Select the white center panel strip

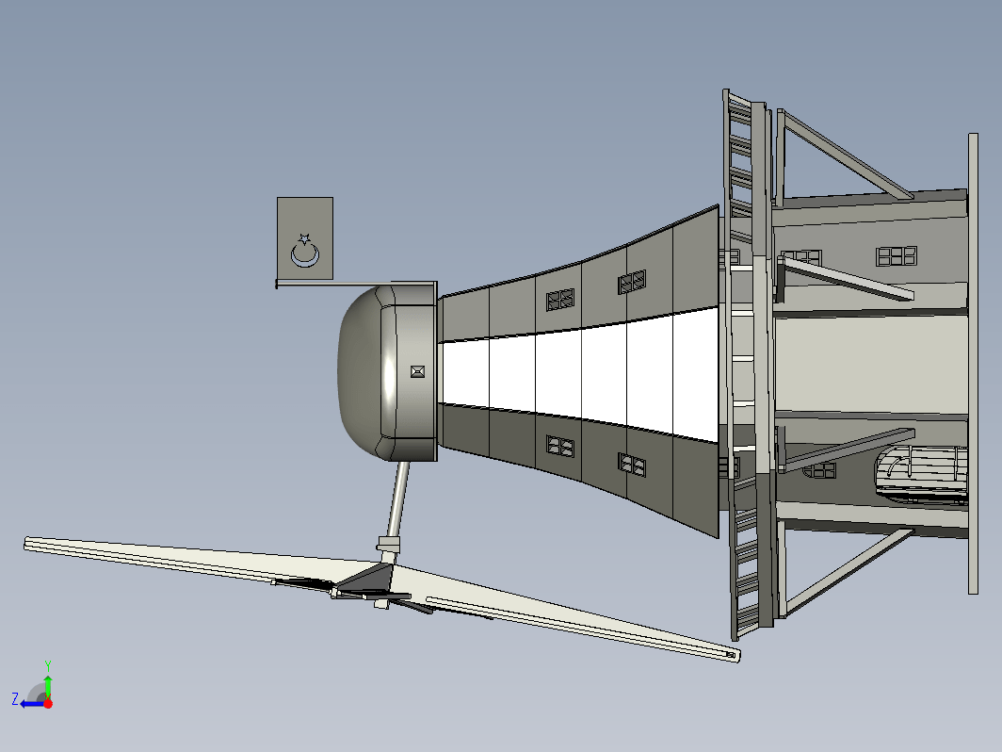[x=579, y=374]
